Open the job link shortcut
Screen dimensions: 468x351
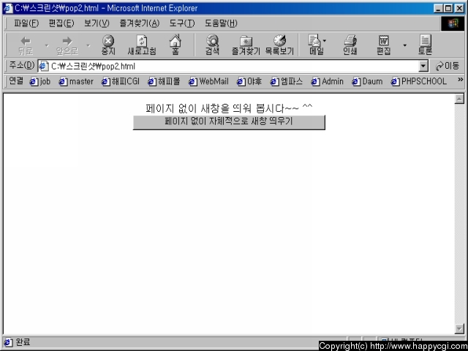[x=40, y=81]
